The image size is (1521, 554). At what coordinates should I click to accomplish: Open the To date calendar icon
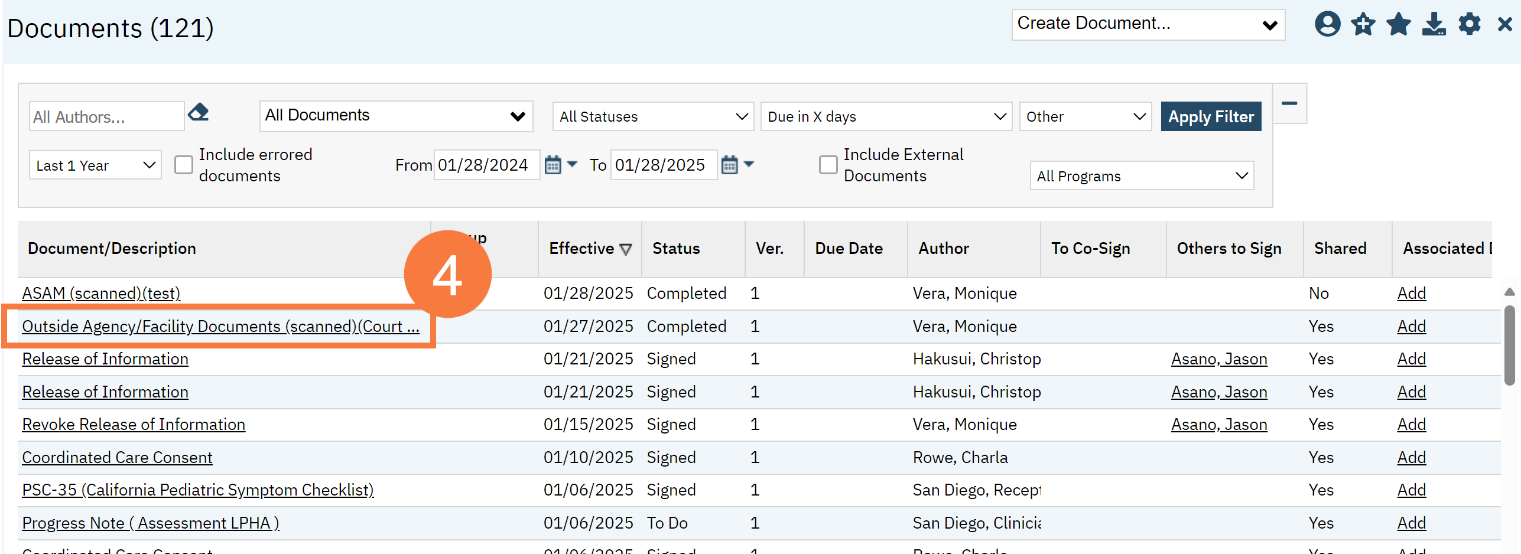coord(730,165)
